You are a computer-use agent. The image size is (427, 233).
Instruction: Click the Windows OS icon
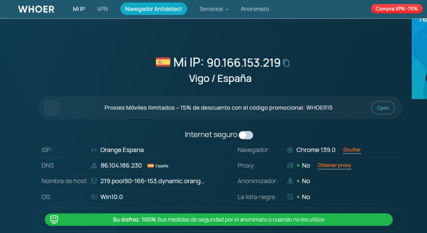(94, 196)
